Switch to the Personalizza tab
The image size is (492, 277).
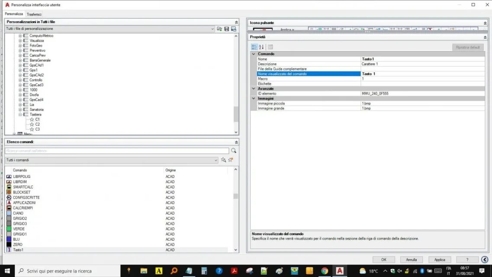14,14
